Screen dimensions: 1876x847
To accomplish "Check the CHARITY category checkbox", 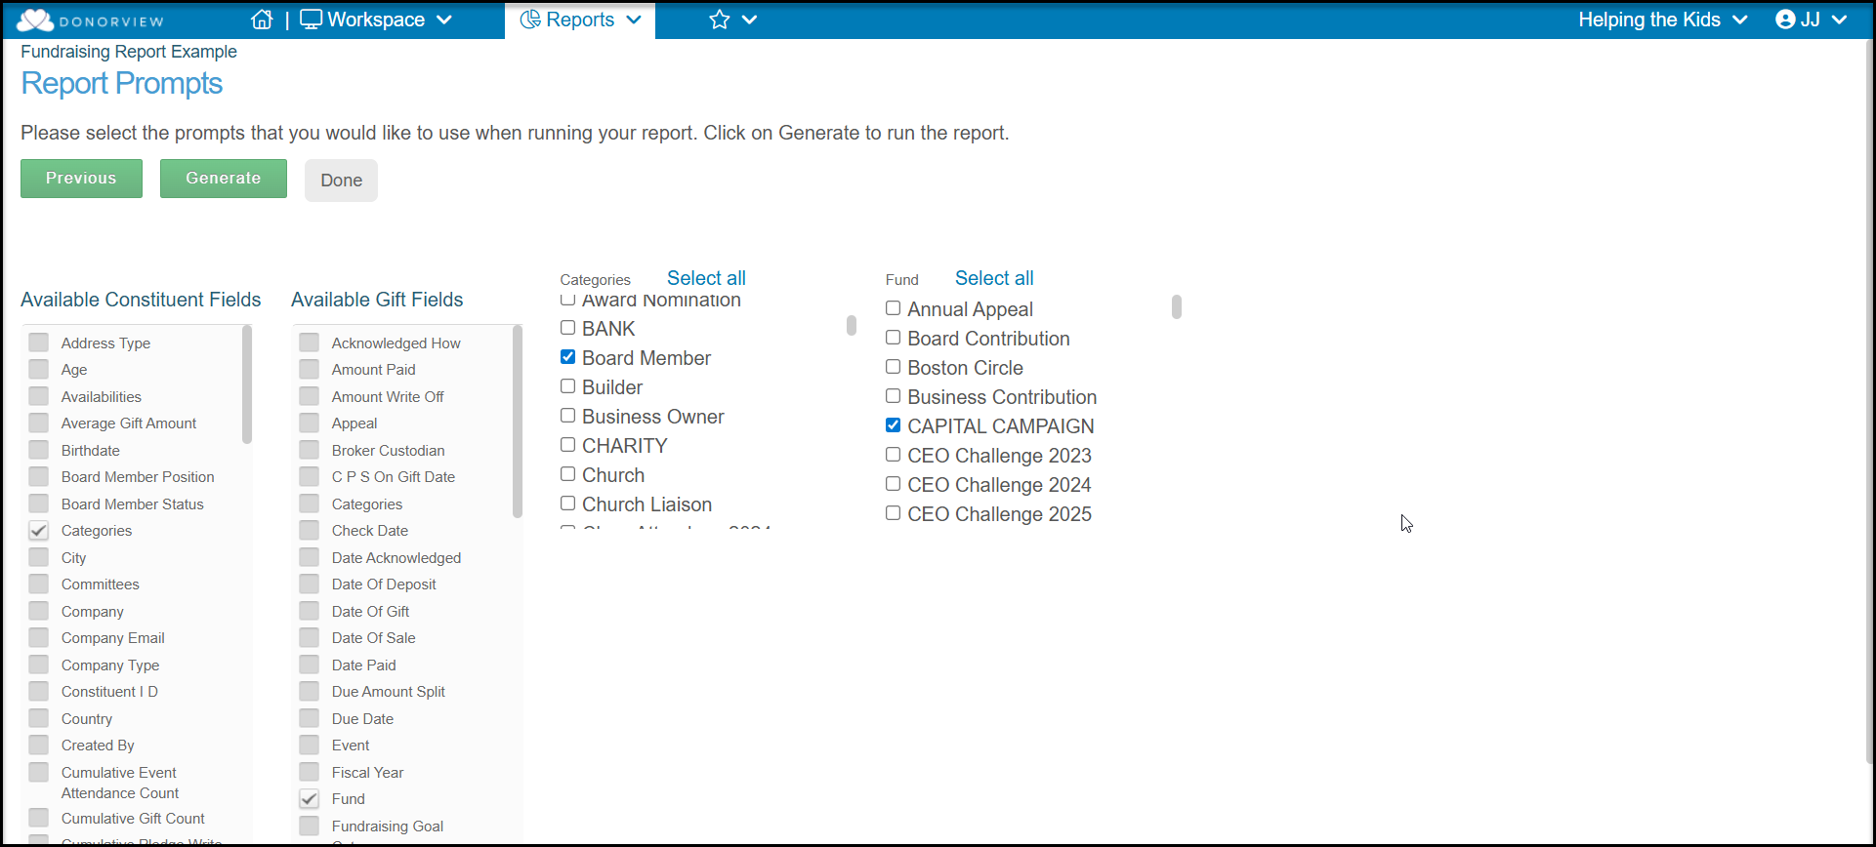I will (567, 445).
